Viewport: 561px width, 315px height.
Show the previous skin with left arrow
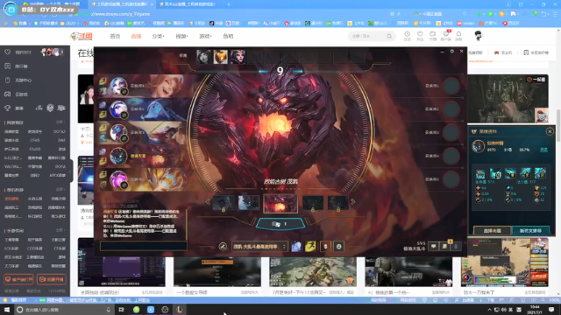click(x=208, y=202)
